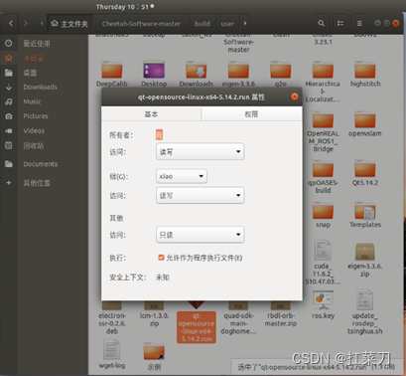This screenshot has height=376, width=406.
Task: Open the 主文件夹 home path segment
Action: [x=70, y=24]
